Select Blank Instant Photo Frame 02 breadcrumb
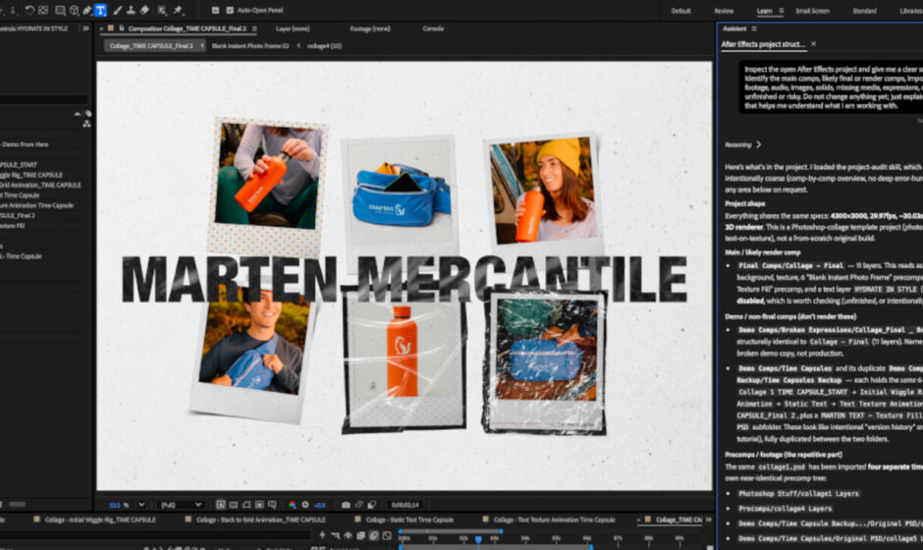 tap(250, 45)
